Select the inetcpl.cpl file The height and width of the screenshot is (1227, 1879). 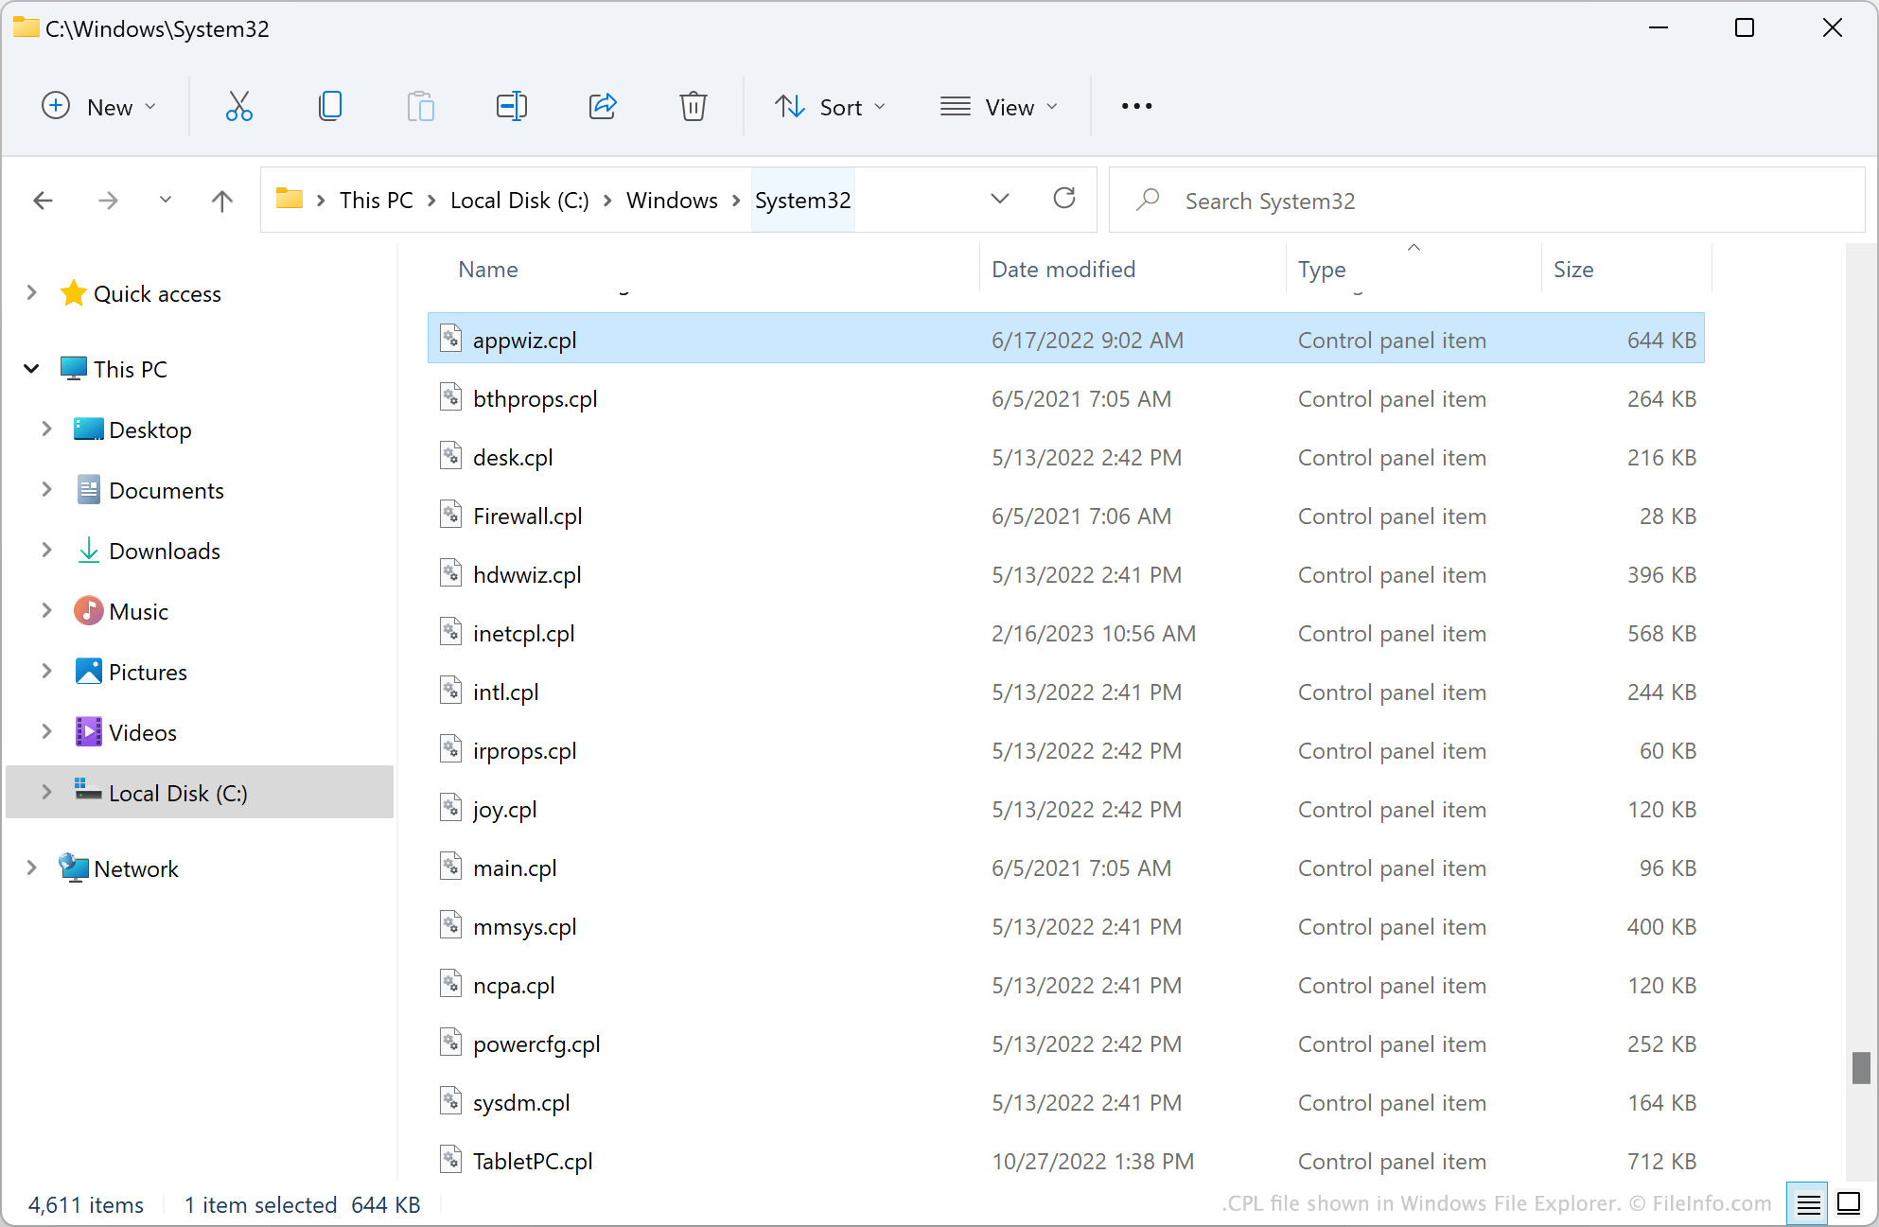pyautogui.click(x=1065, y=633)
